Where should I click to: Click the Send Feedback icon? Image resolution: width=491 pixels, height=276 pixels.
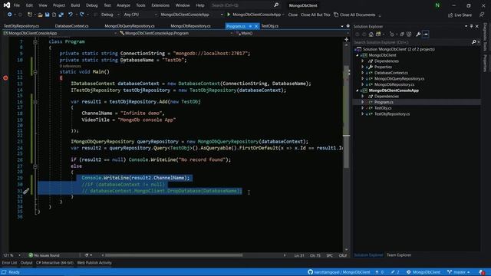[482, 15]
